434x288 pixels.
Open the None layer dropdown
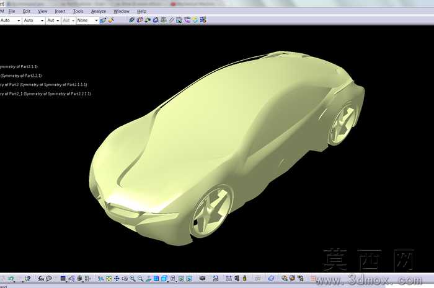point(87,20)
